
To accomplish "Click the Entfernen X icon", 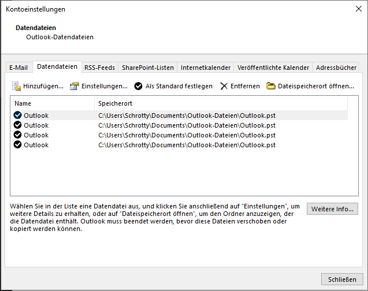I will click(224, 86).
